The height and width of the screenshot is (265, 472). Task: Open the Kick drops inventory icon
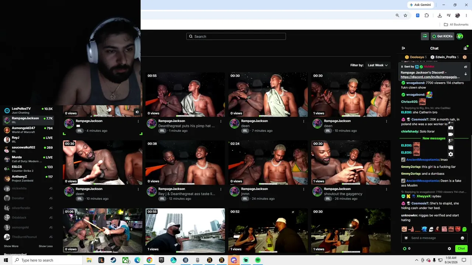tap(425, 36)
